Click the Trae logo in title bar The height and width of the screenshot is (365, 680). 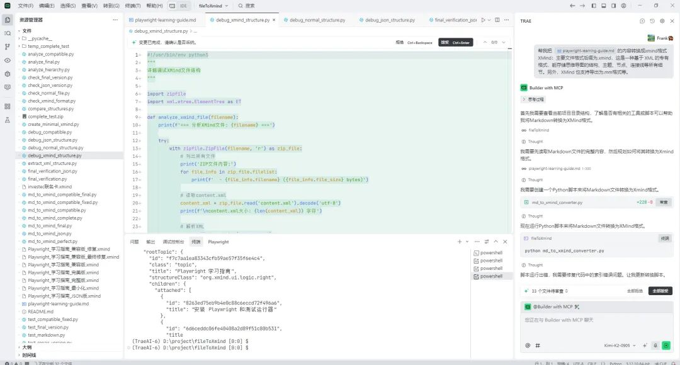(x=8, y=6)
